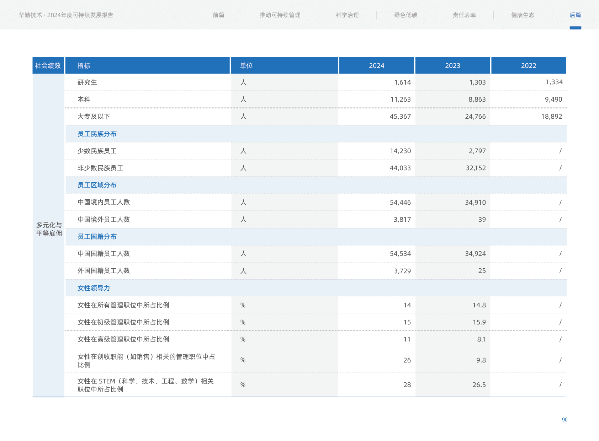Viewport: 599px width, 441px height.
Task: Jump to the 健康生态 tab
Action: point(523,15)
